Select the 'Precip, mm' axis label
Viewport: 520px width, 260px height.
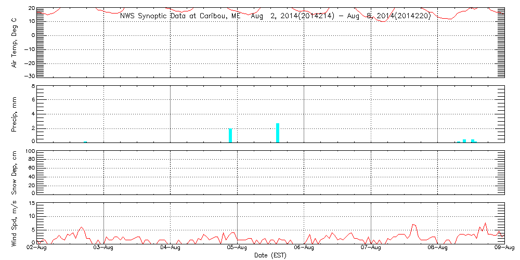click(x=15, y=114)
